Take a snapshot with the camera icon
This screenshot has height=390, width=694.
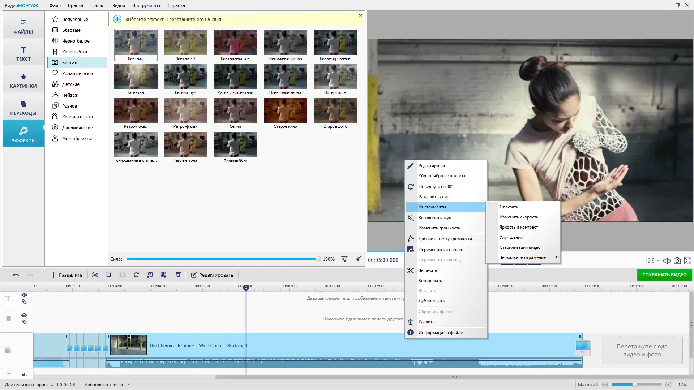point(677,260)
